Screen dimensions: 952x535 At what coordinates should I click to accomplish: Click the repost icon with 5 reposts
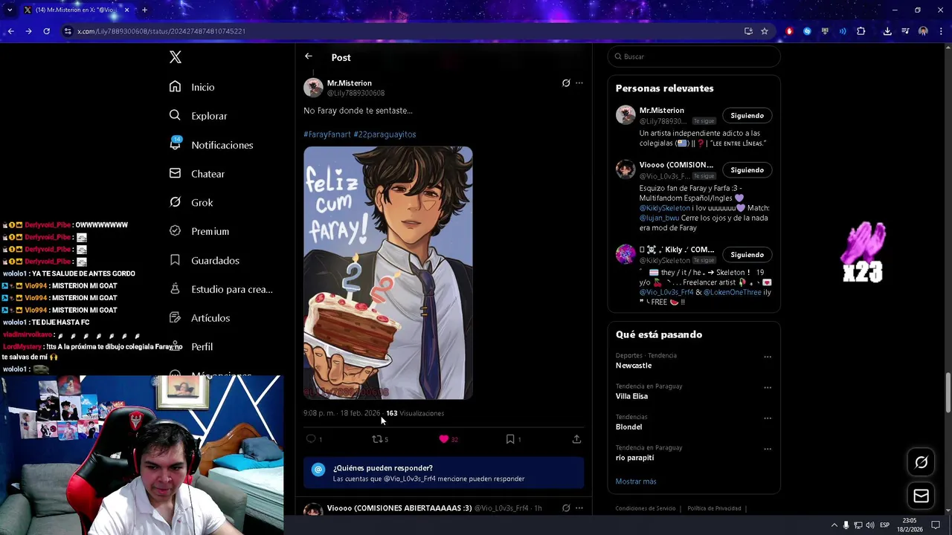click(x=377, y=439)
